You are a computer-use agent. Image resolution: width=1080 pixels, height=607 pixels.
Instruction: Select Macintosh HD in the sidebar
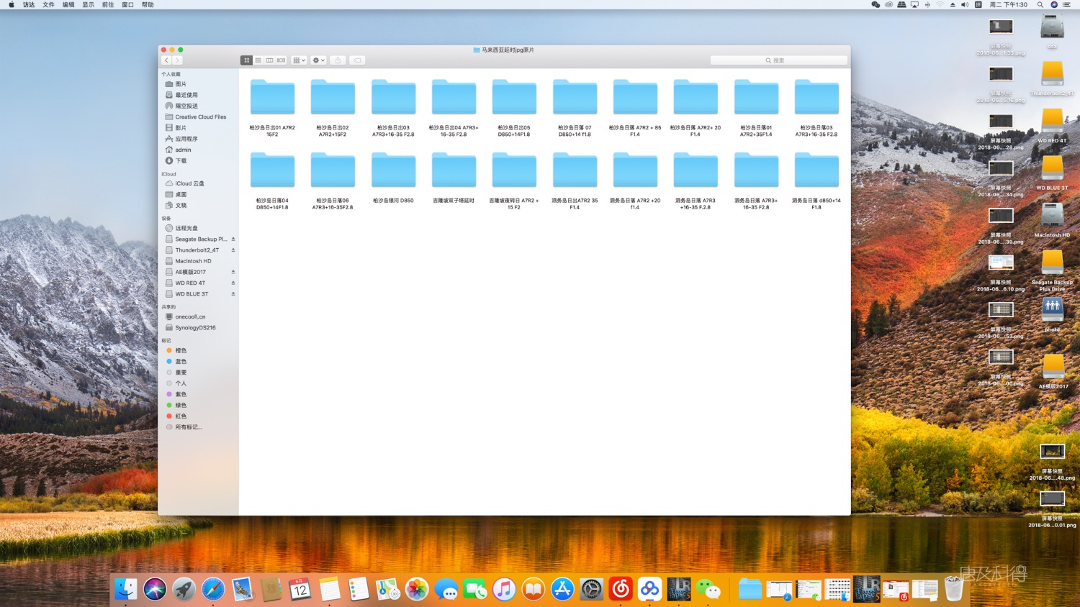pyautogui.click(x=193, y=261)
